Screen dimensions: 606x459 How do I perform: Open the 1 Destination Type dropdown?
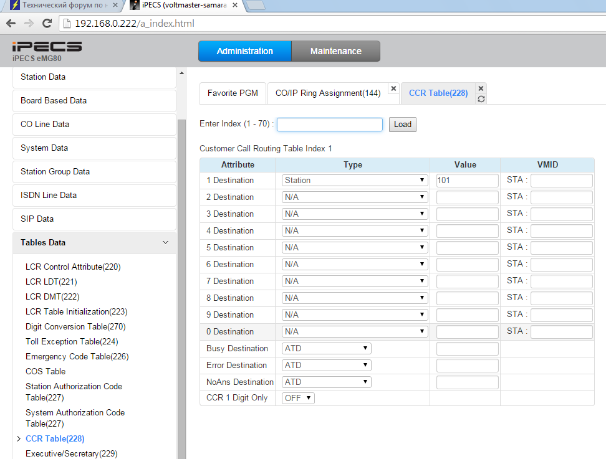(x=354, y=181)
